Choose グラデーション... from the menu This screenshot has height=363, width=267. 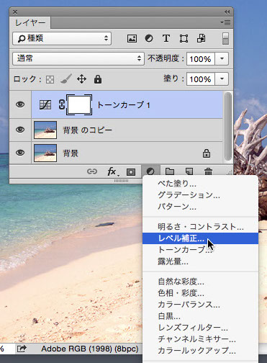200,195
